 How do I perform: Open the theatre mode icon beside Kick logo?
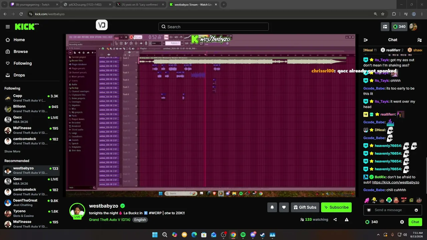click(102, 25)
